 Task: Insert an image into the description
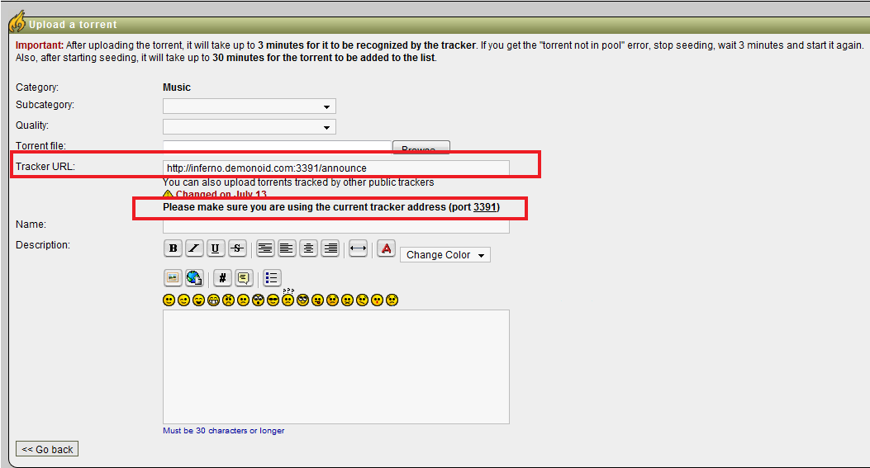pyautogui.click(x=173, y=278)
